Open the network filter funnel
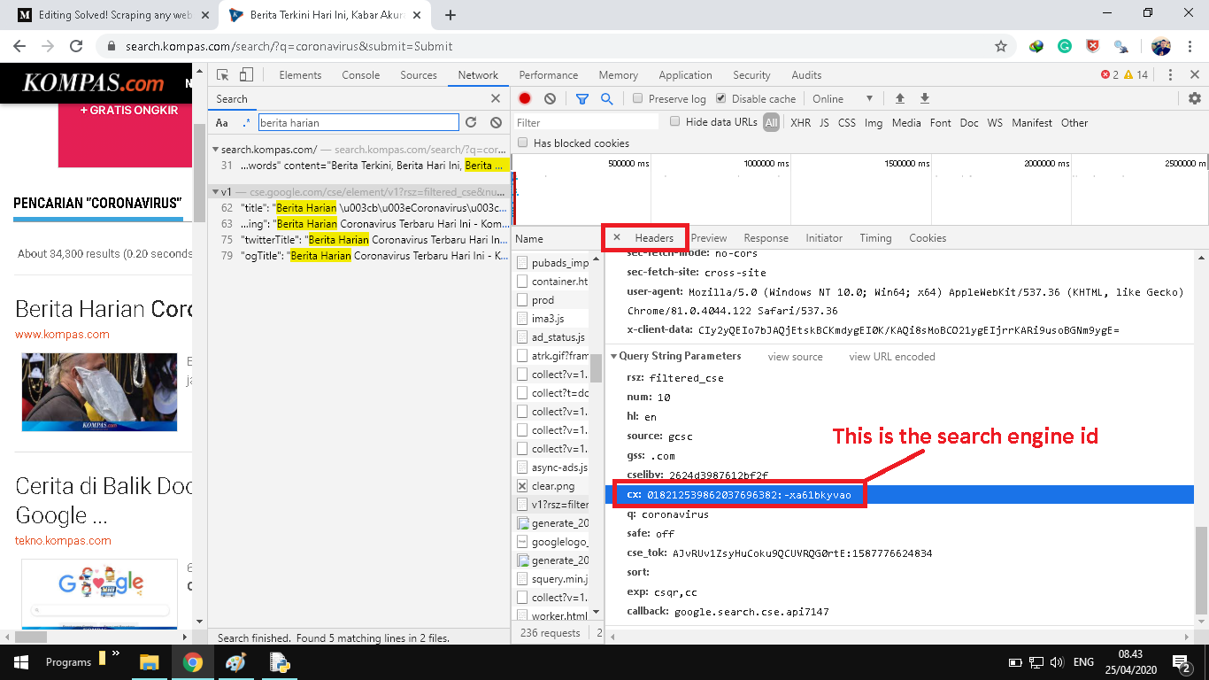This screenshot has height=680, width=1209. click(x=581, y=98)
